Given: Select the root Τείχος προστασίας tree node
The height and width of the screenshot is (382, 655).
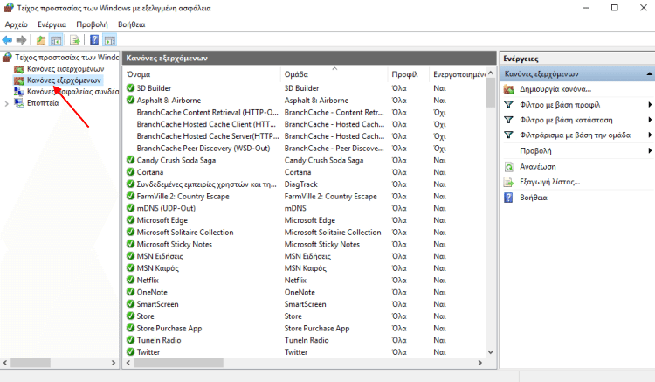Looking at the screenshot, I should coord(67,58).
